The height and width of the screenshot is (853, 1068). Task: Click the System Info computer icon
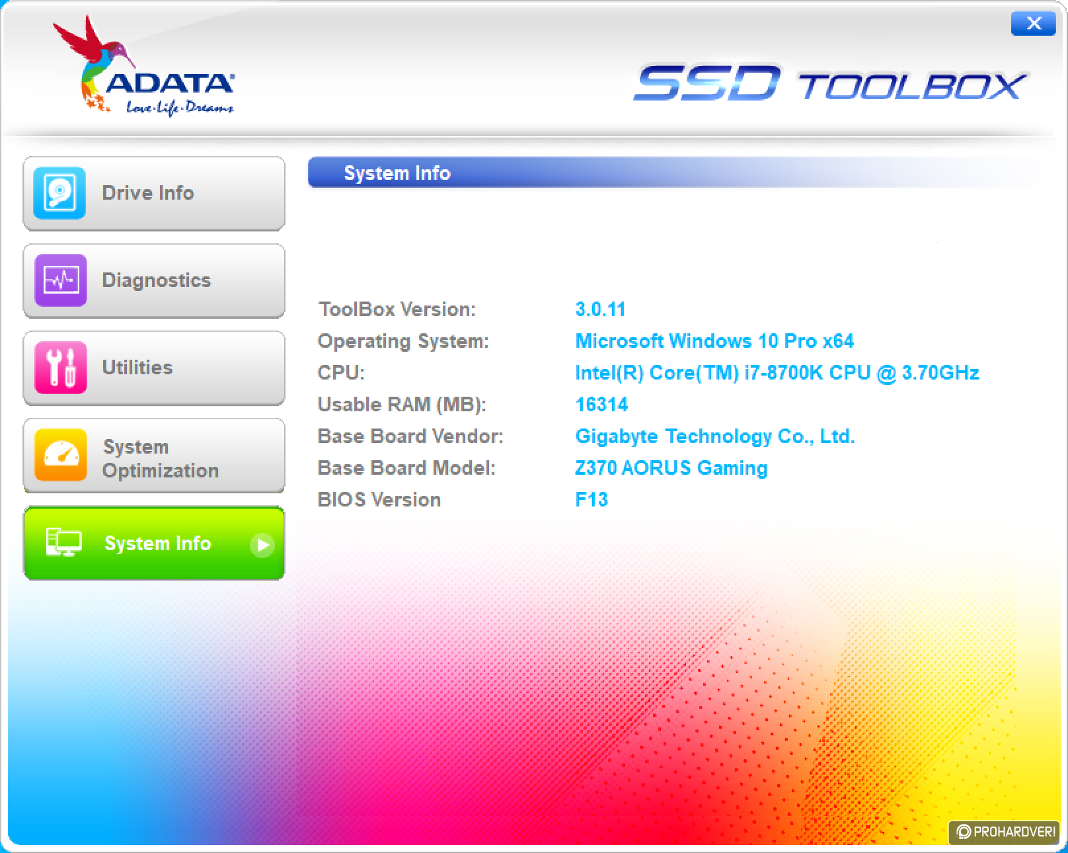(x=63, y=543)
